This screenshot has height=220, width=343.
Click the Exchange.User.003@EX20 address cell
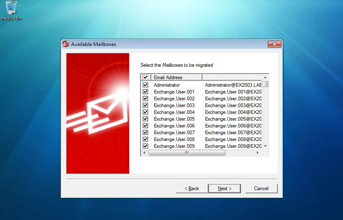[x=232, y=105]
